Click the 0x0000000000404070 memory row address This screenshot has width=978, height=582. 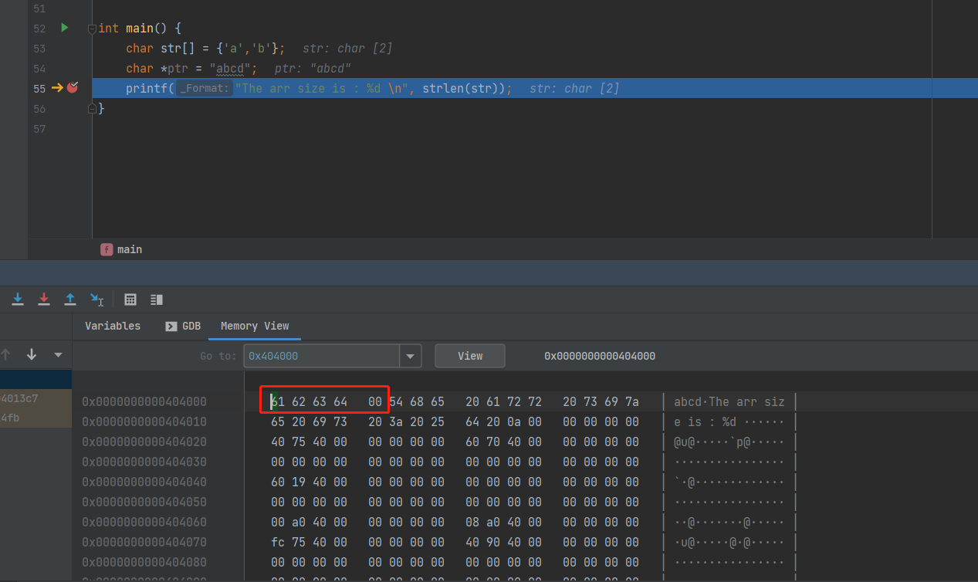pos(144,542)
